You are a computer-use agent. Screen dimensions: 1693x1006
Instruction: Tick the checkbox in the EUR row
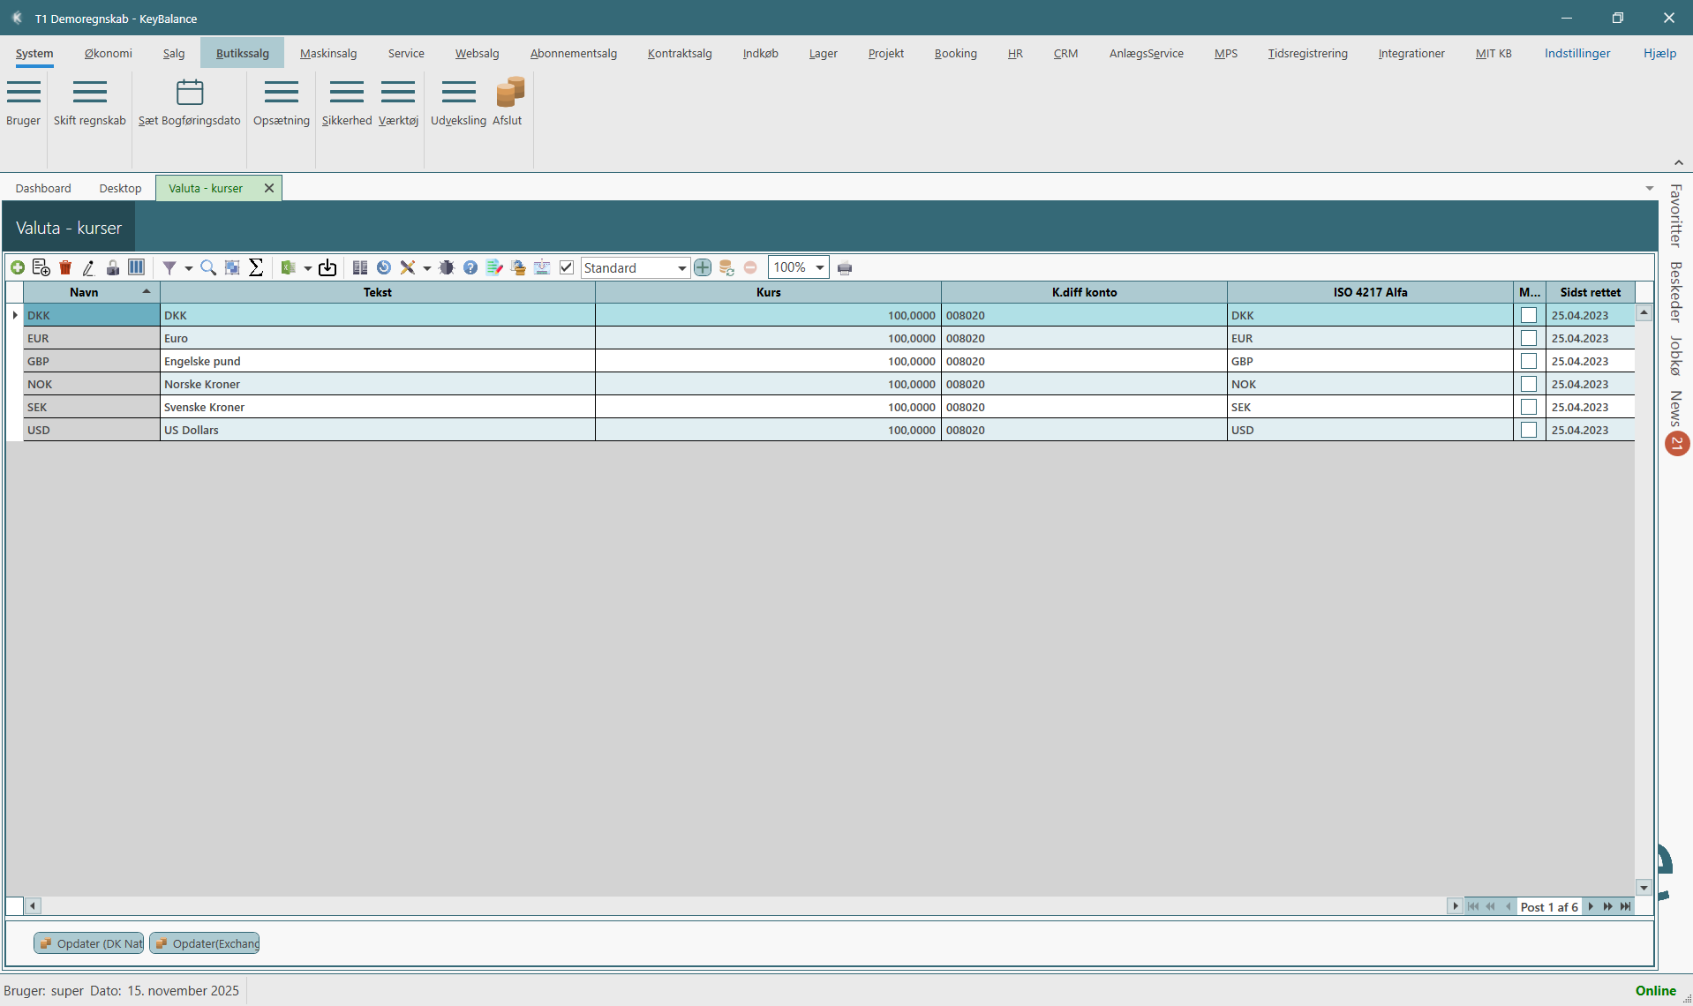point(1529,338)
